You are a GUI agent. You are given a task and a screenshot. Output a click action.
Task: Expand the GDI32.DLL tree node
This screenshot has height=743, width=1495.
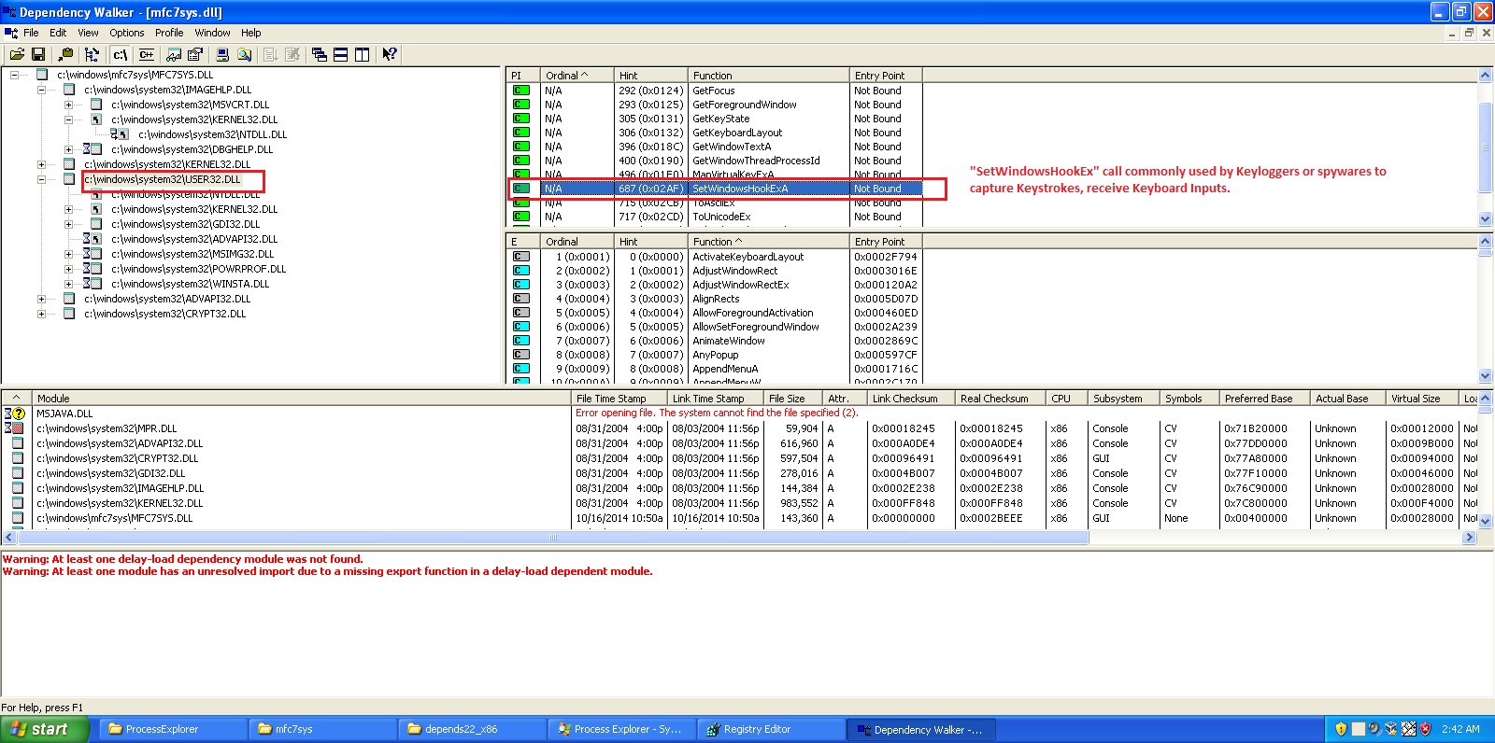point(69,224)
